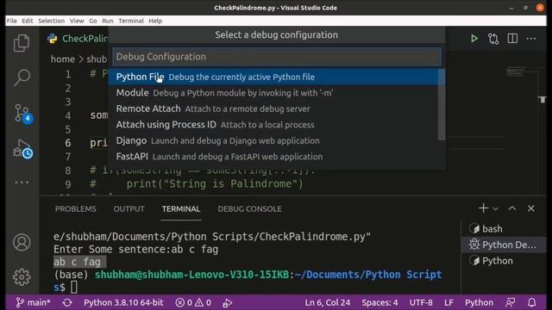
Task: Open Source Control view with 4 changes
Action: click(22, 113)
